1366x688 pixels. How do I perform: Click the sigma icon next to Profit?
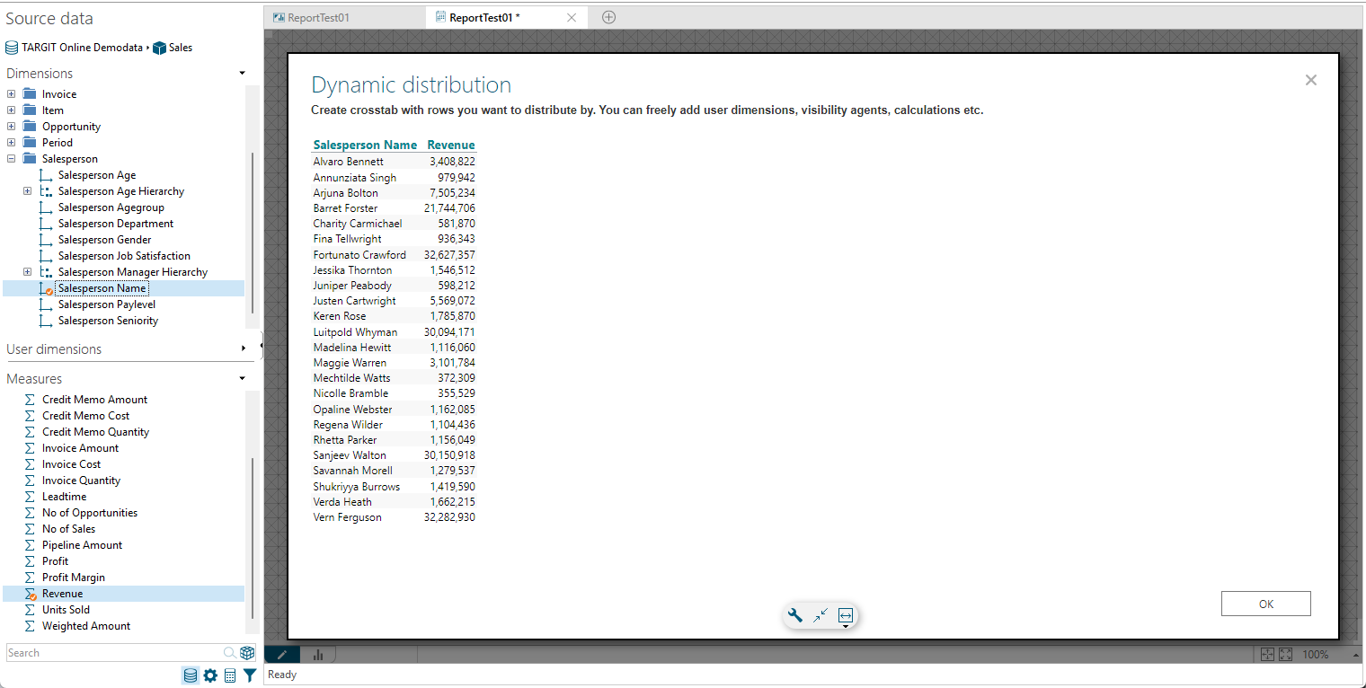pos(30,561)
